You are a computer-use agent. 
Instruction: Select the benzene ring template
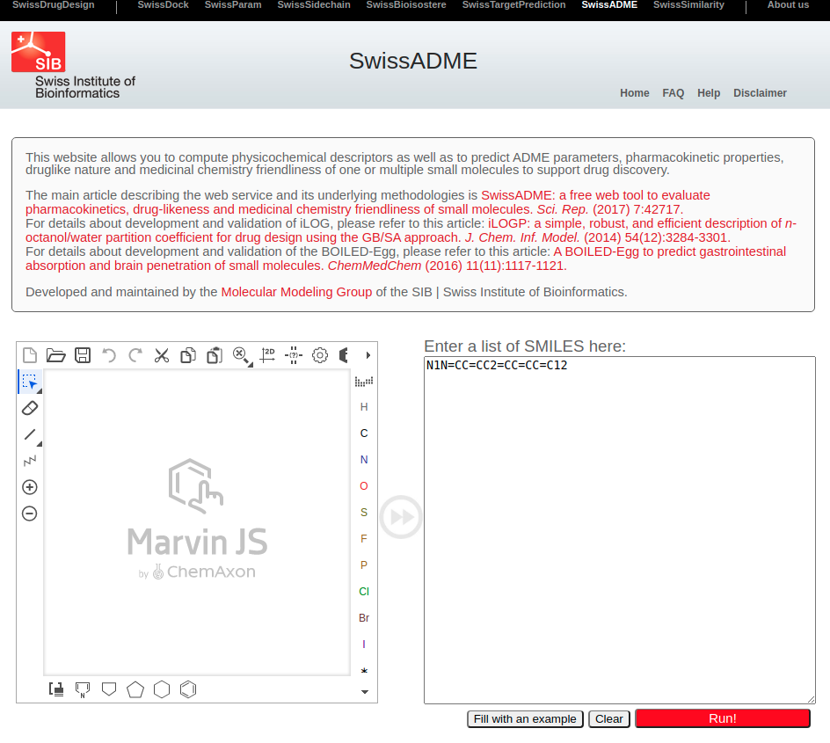[x=188, y=689]
